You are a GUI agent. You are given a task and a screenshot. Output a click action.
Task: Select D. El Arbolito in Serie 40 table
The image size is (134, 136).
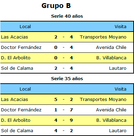tap(16, 58)
